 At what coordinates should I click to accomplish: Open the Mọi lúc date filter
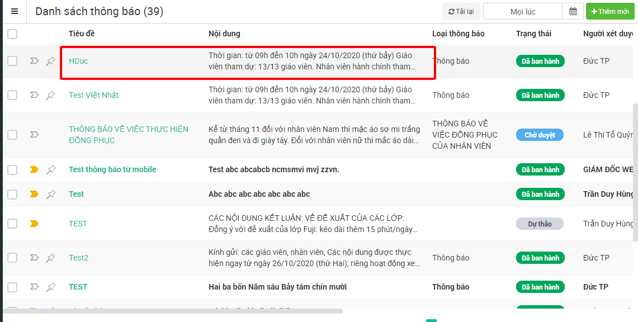pos(522,12)
